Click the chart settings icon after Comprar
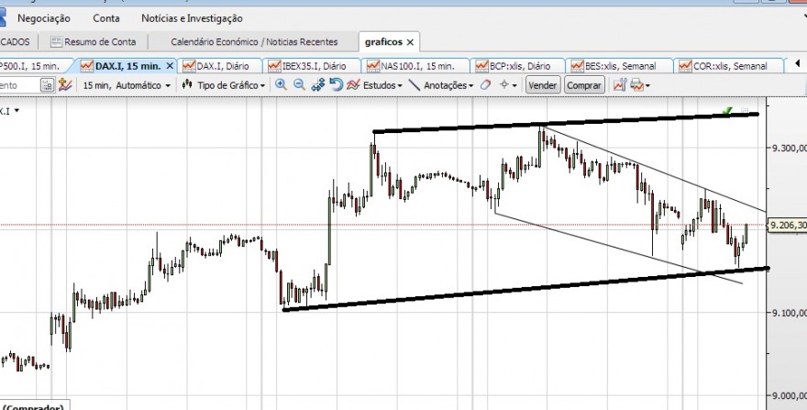Screen dimensions: 807x410 click(620, 85)
